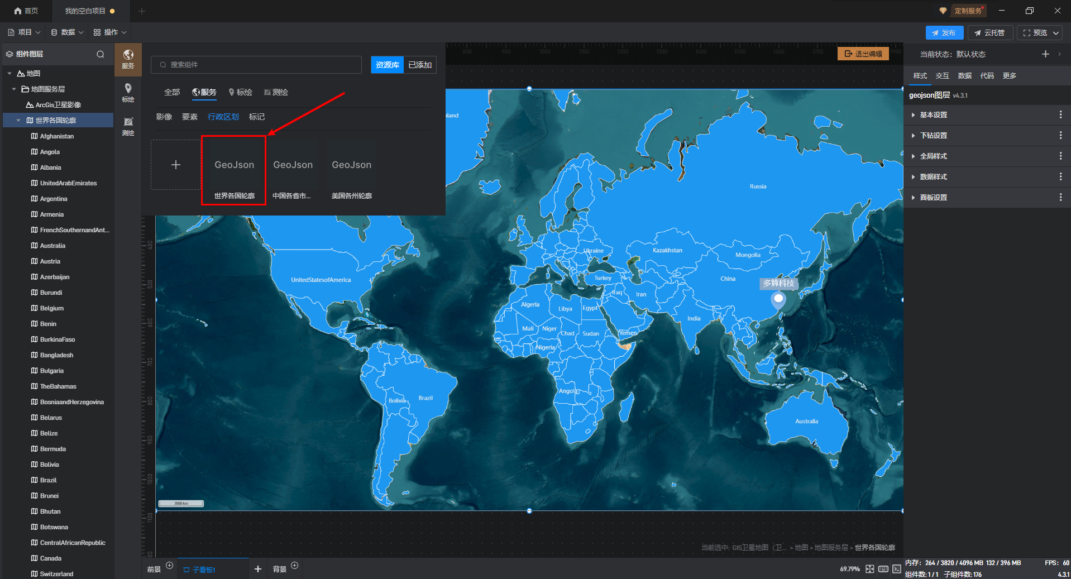Click the fit-to-screen icon near zoom percentage

(870, 569)
